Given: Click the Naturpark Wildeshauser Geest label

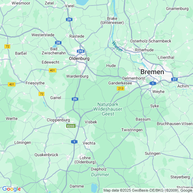Looking at the screenshot, I should pos(108,109).
